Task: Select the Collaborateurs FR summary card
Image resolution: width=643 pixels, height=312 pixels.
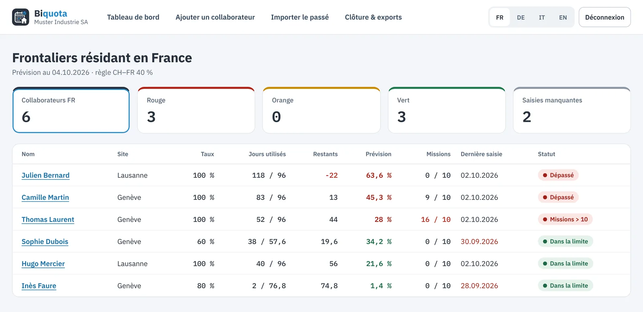Action: (x=71, y=110)
